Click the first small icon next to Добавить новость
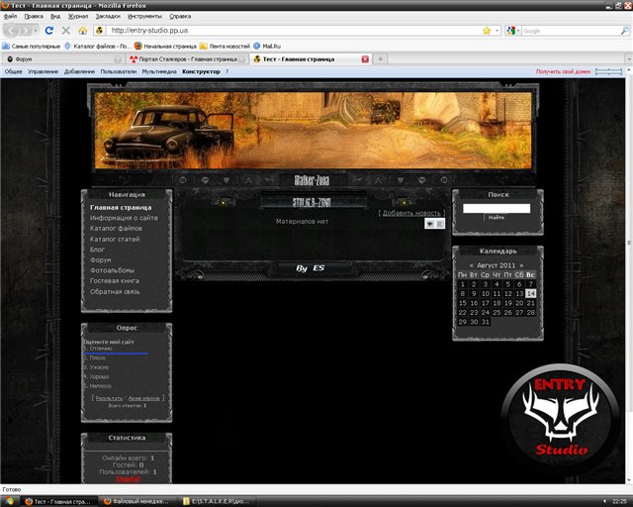Viewport: 633px width, 507px height. pyautogui.click(x=430, y=223)
